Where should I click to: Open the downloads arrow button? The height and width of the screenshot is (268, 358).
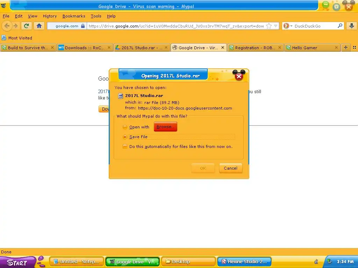(x=352, y=26)
